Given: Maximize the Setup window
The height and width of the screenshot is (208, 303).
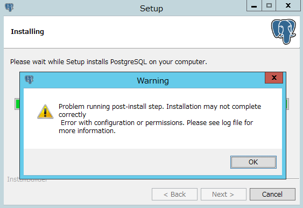Looking at the screenshot, I should tap(269, 6).
